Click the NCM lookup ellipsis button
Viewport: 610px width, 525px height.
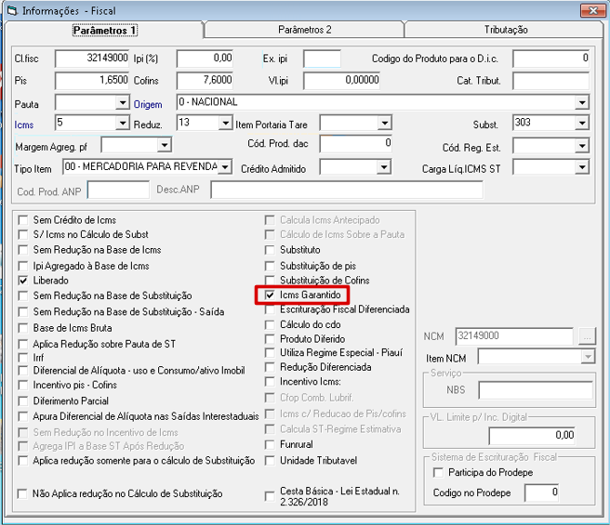[587, 336]
